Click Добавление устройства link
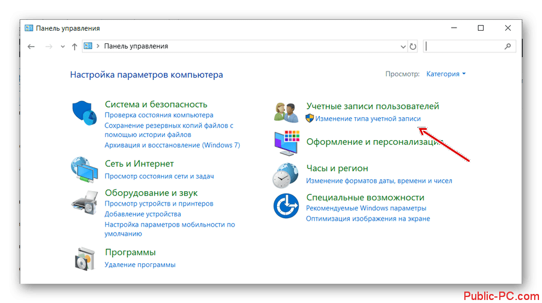Viewport: 542px width, 303px height. [143, 214]
